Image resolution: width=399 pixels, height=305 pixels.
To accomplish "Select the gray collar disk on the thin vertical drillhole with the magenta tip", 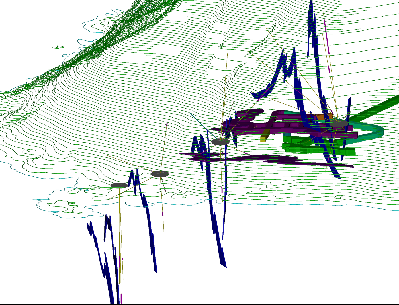I will point(160,174).
